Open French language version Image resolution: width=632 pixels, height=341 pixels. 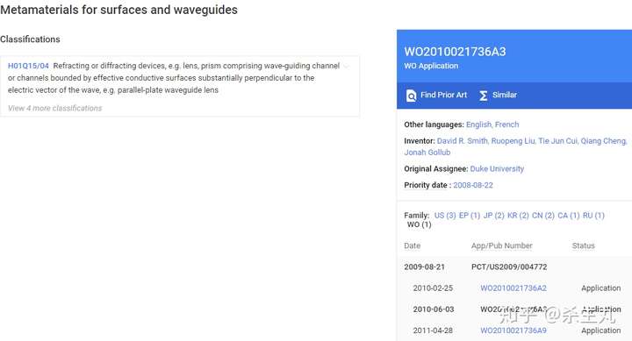tap(506, 124)
